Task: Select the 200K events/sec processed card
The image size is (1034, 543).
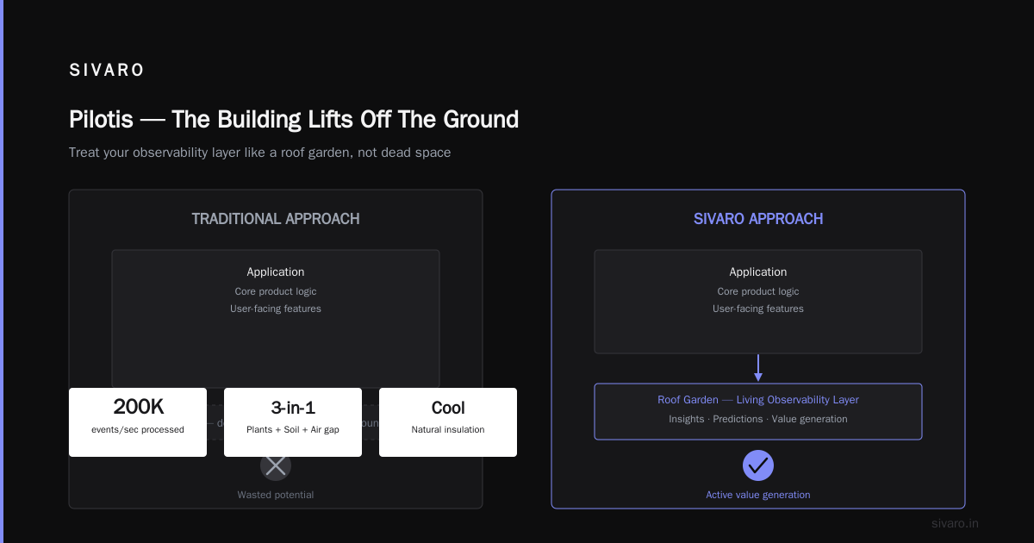Action: tap(138, 422)
